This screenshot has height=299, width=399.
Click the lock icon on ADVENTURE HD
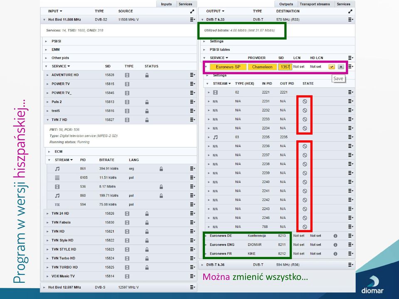click(147, 75)
